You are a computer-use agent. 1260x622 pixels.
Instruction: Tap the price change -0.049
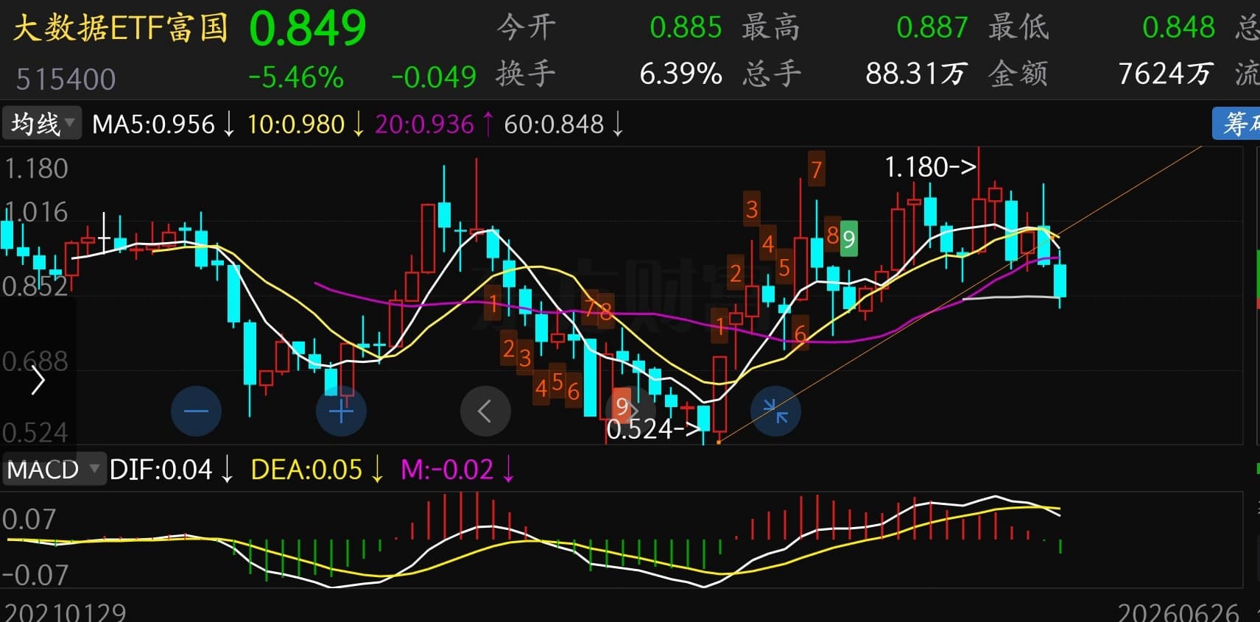[x=434, y=77]
